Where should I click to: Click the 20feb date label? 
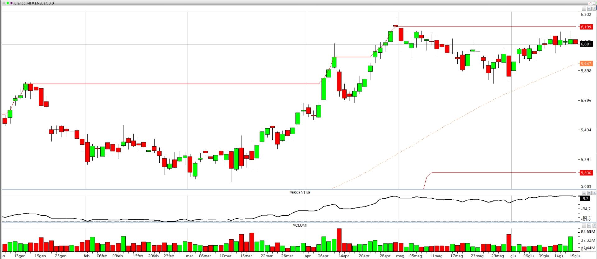click(x=153, y=256)
